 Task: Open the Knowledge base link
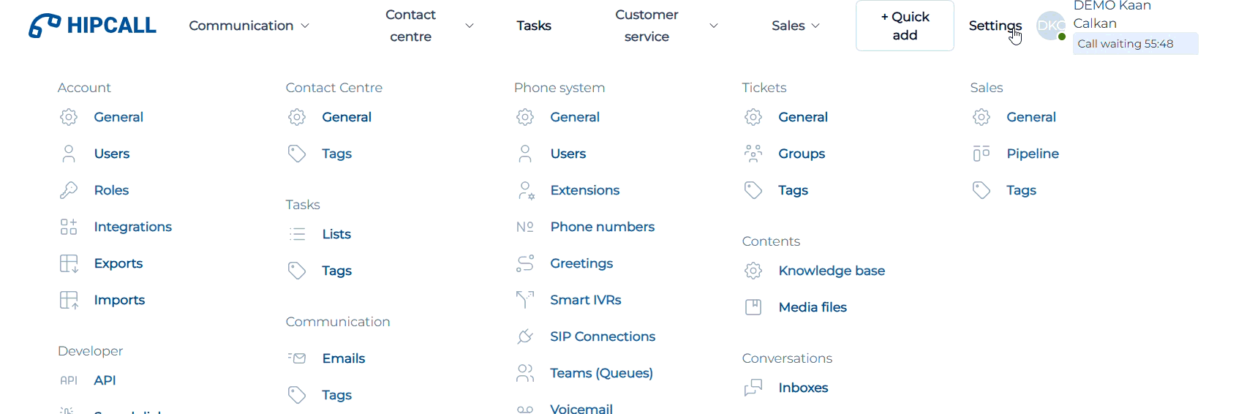coord(832,271)
